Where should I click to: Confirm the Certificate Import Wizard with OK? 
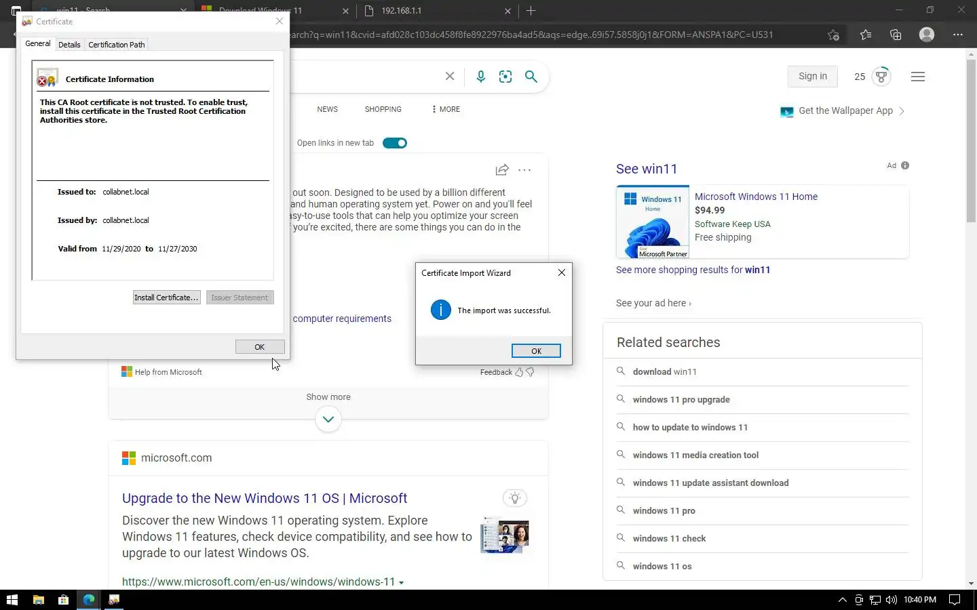[536, 350]
